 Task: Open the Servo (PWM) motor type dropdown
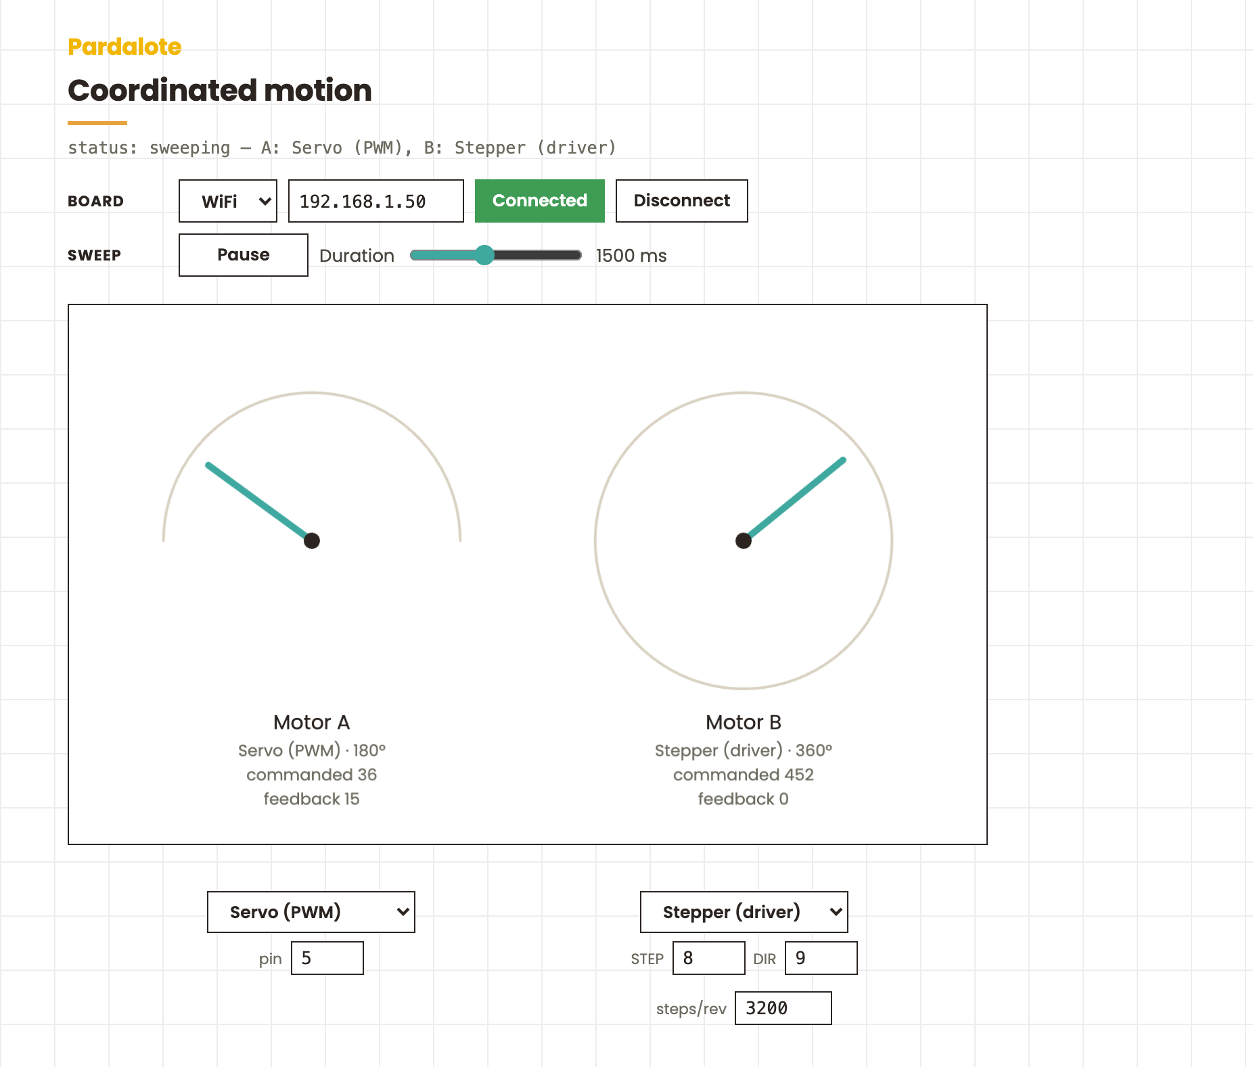[311, 912]
